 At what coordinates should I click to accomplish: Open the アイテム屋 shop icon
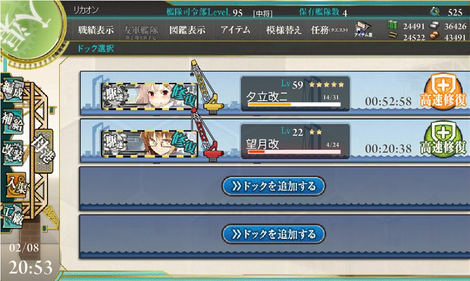pyautogui.click(x=363, y=30)
